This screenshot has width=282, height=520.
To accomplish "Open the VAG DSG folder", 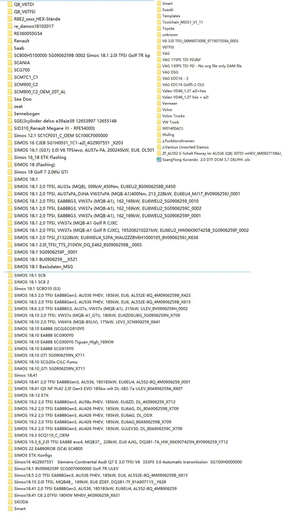I will 170,72.
